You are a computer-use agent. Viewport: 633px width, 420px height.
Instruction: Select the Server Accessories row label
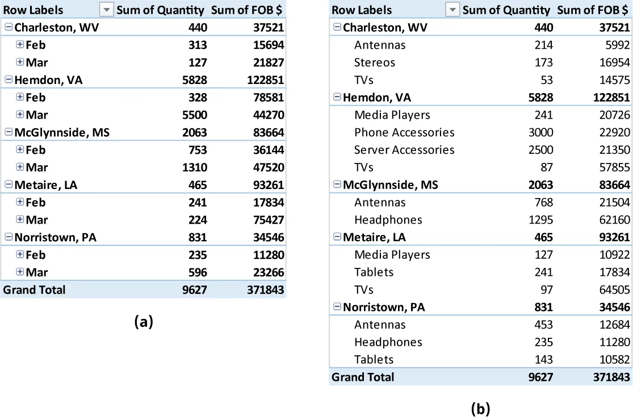point(404,150)
